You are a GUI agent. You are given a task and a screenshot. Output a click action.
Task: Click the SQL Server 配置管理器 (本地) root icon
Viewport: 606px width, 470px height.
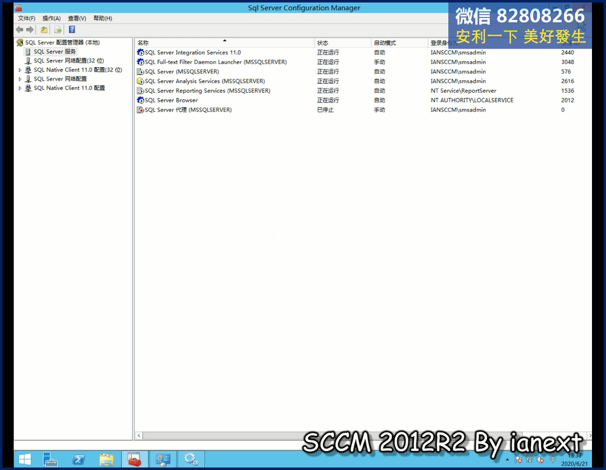[x=20, y=43]
